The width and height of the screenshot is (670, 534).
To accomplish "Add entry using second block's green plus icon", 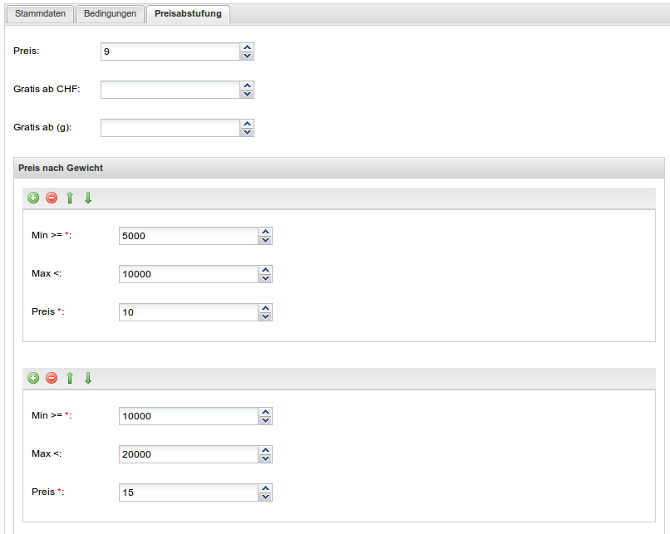I will tap(33, 378).
